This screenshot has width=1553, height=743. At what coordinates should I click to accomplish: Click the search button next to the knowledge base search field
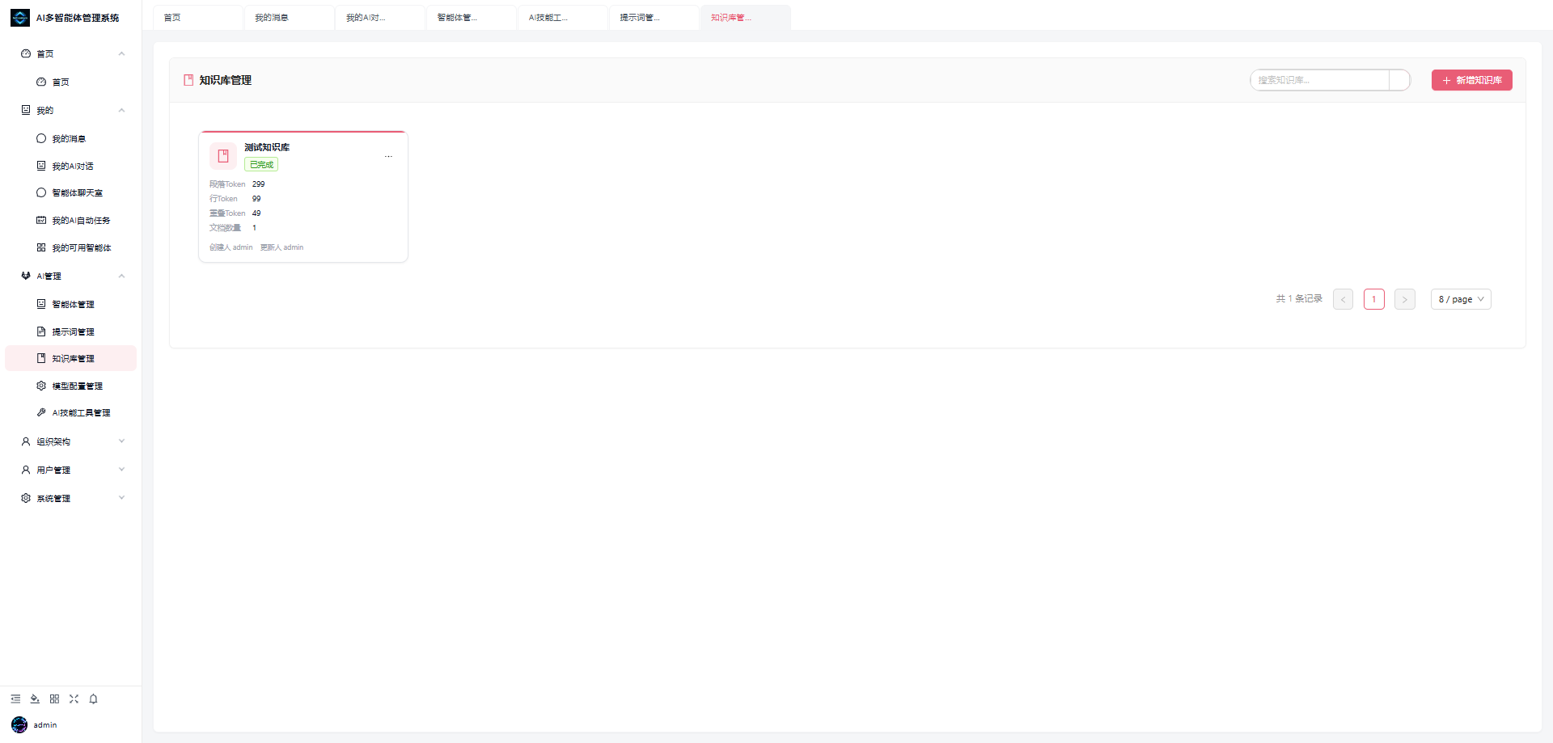(x=1399, y=80)
